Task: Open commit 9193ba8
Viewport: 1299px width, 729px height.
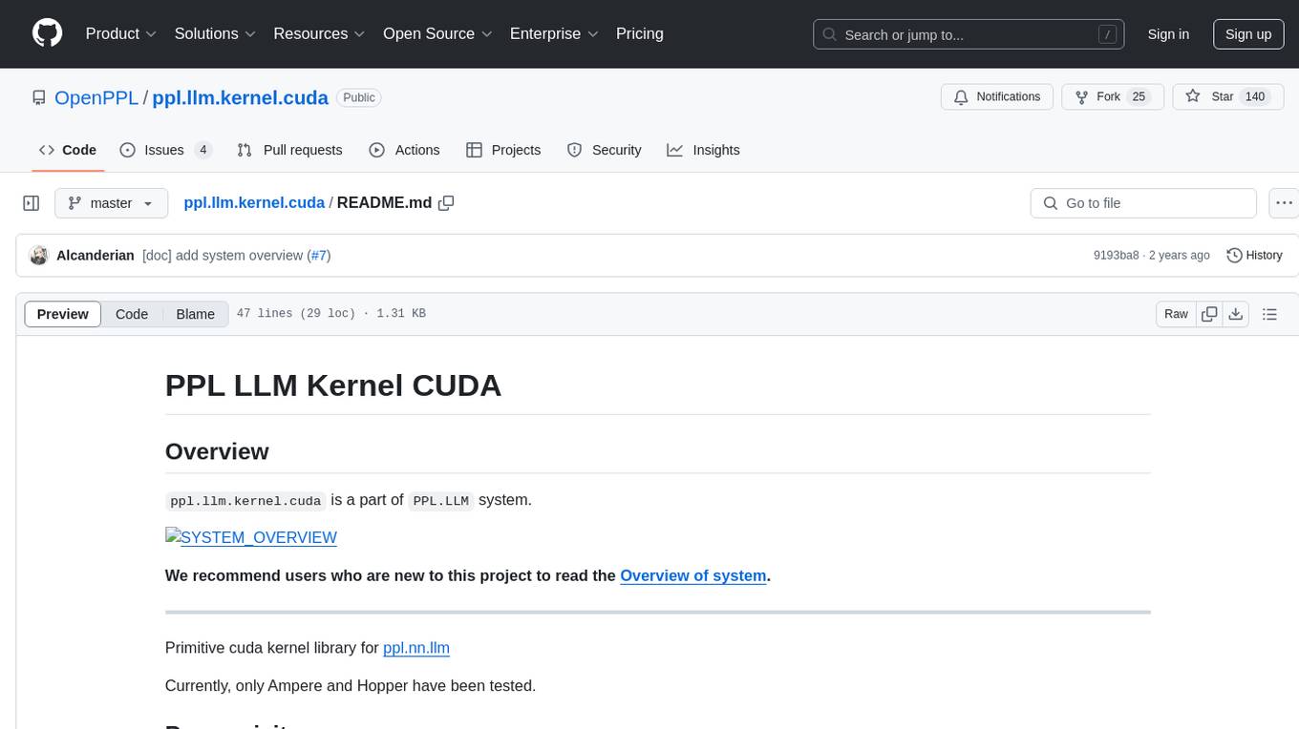Action: pyautogui.click(x=1116, y=255)
